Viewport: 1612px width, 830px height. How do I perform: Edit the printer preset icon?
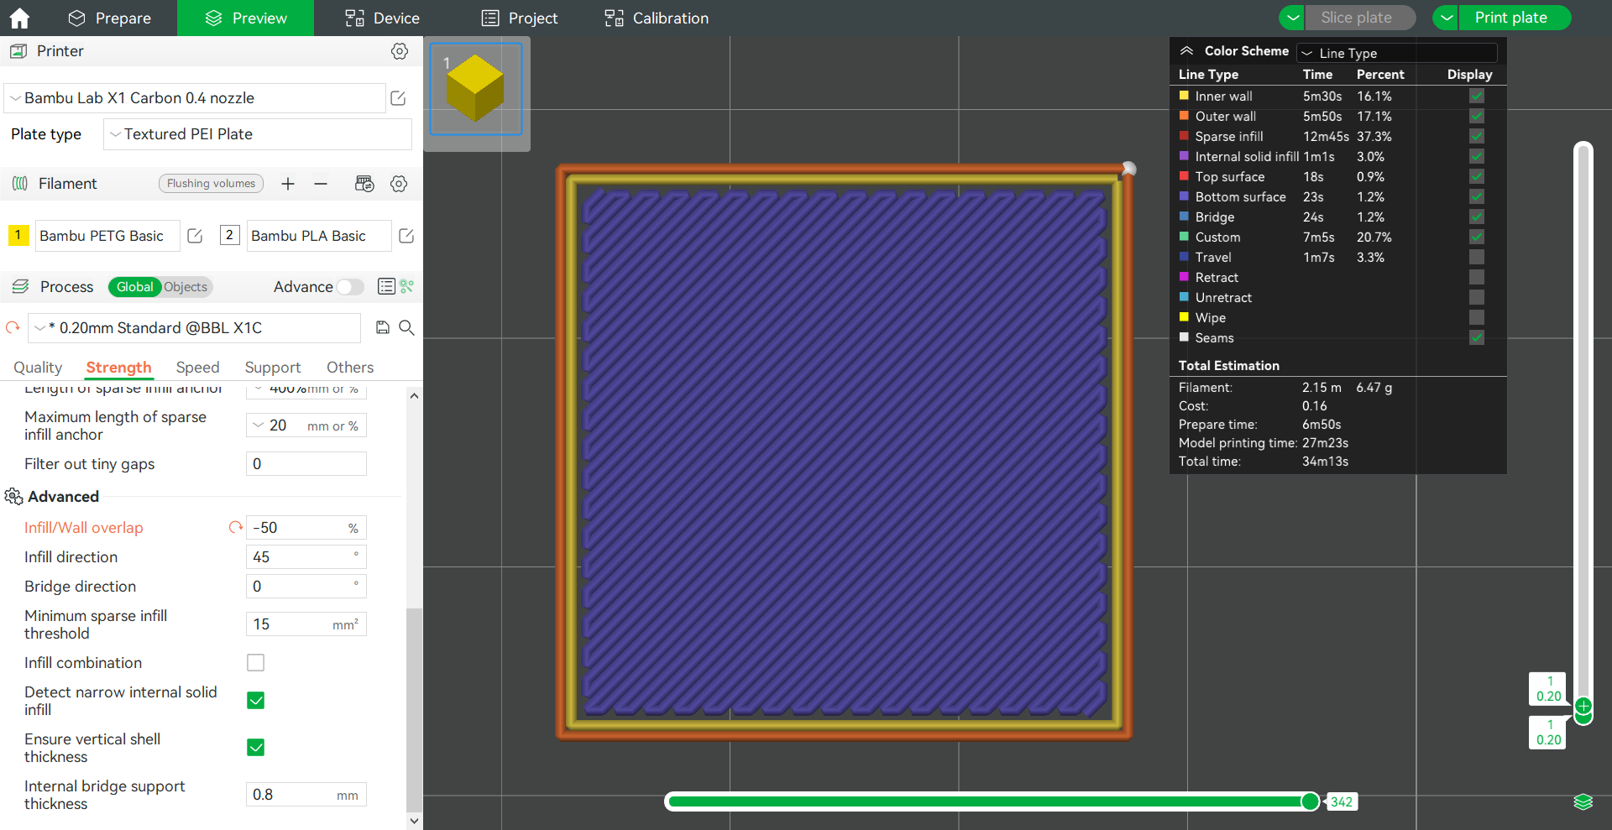pos(399,98)
